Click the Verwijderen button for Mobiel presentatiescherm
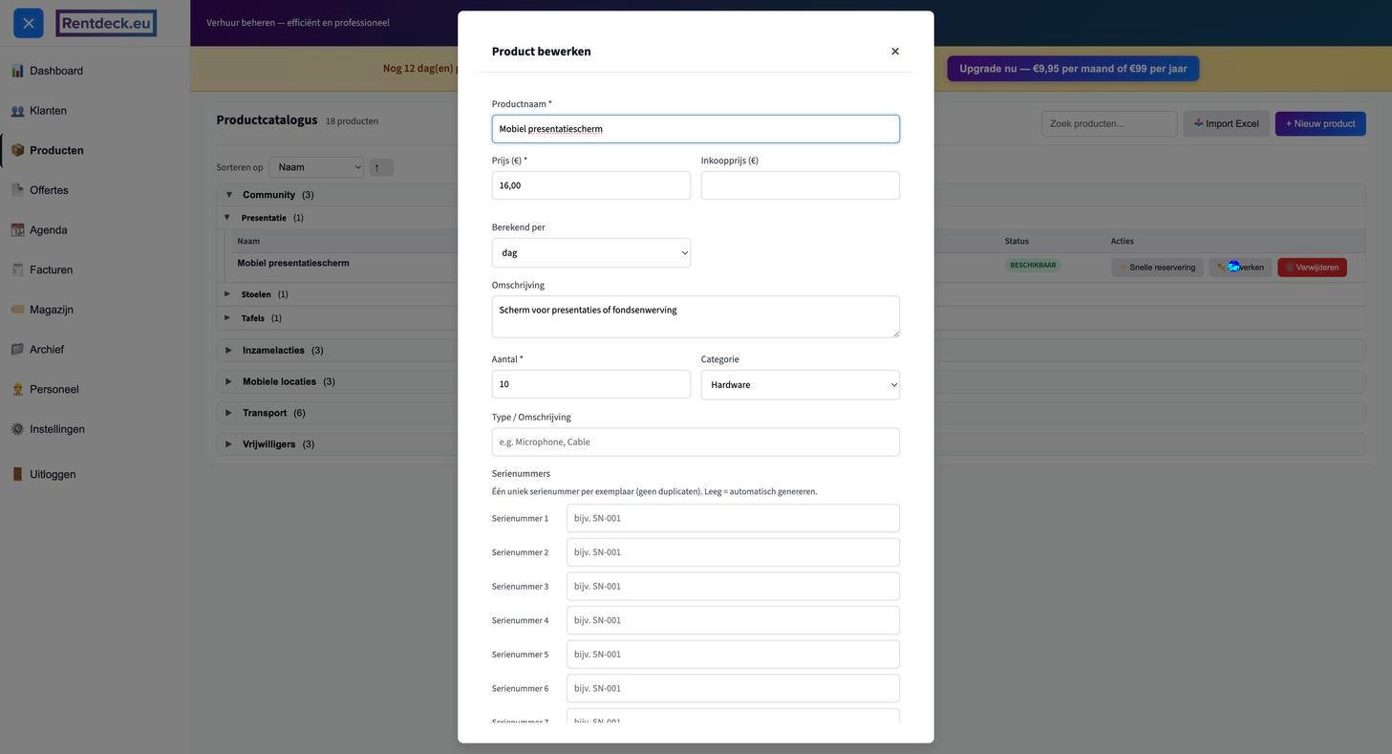This screenshot has height=754, width=1392. [1312, 268]
